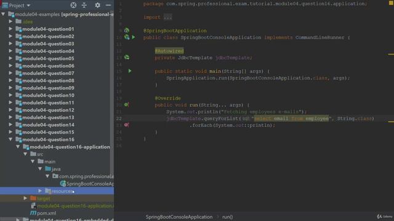Click the SQL string select email from employee
The image size is (394, 221).
(291, 118)
